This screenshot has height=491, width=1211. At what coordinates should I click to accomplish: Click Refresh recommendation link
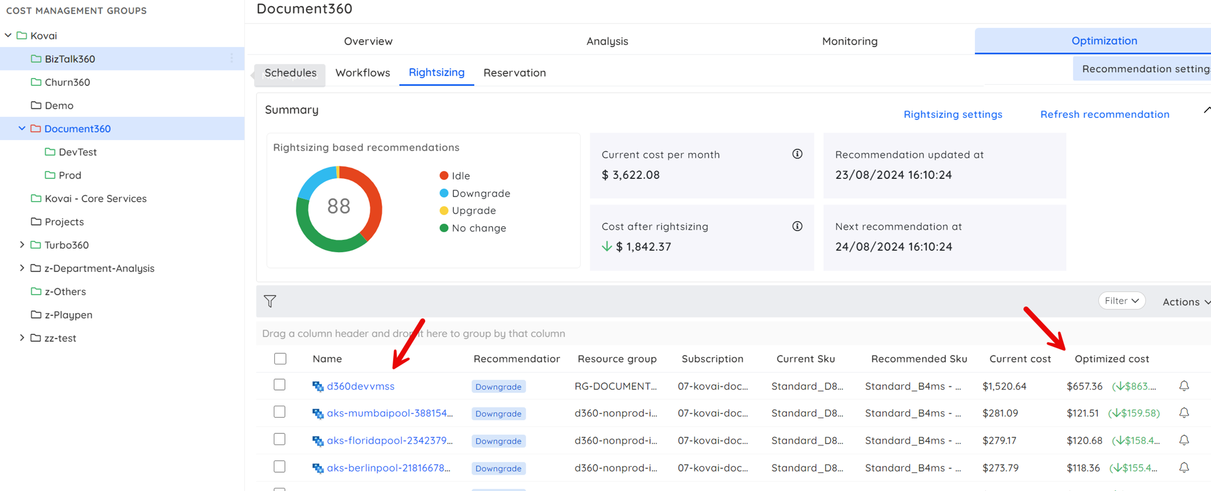coord(1104,114)
